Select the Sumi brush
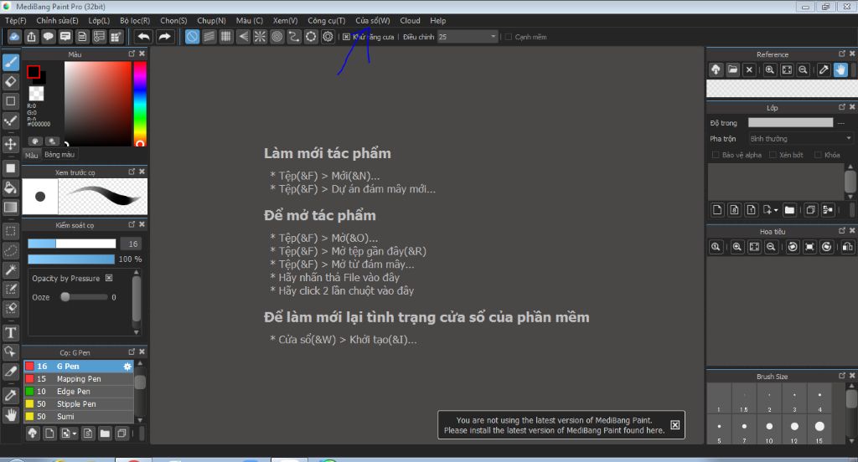858x462 pixels. (78, 417)
